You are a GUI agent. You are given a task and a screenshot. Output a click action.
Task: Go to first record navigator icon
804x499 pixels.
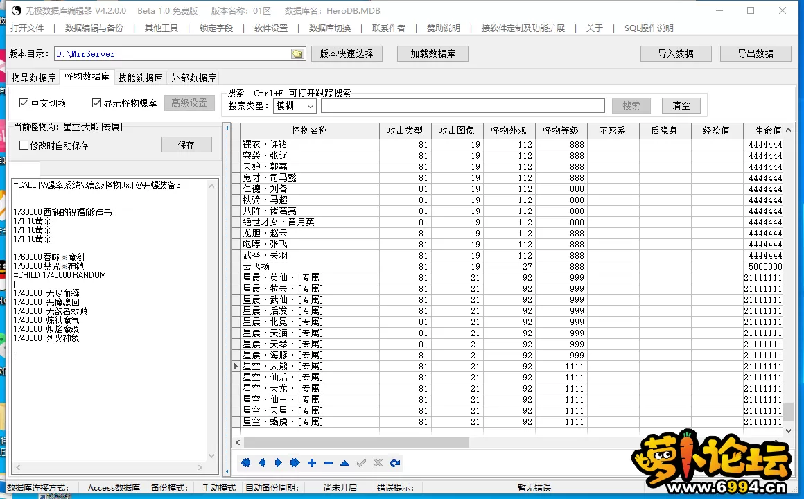pos(245,463)
